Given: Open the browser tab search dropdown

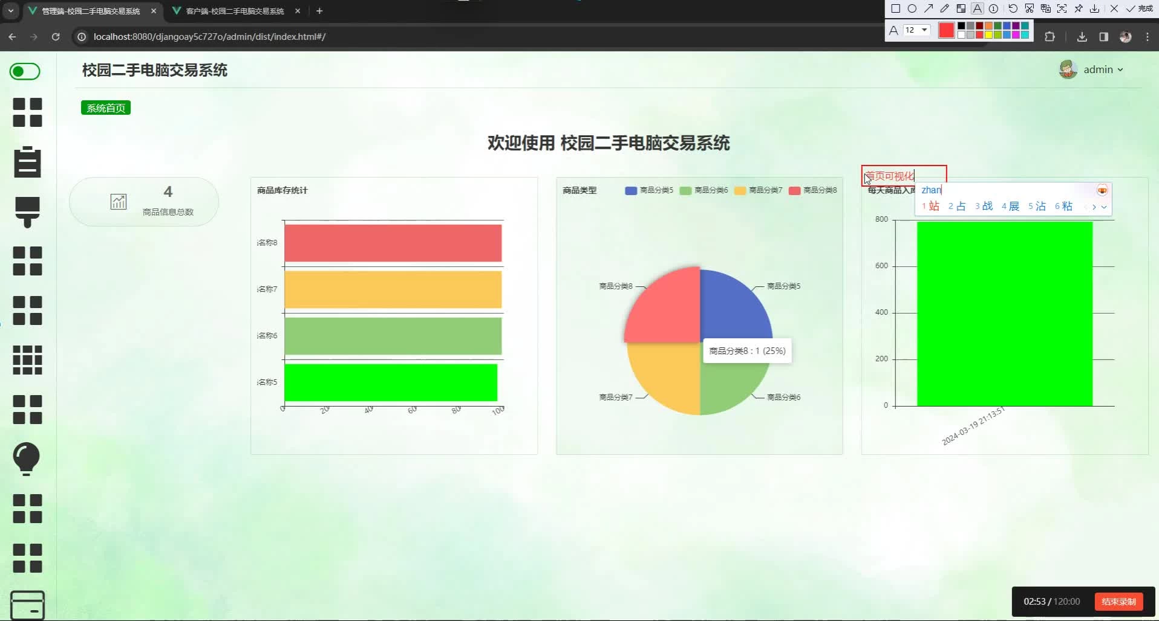Looking at the screenshot, I should [x=11, y=11].
